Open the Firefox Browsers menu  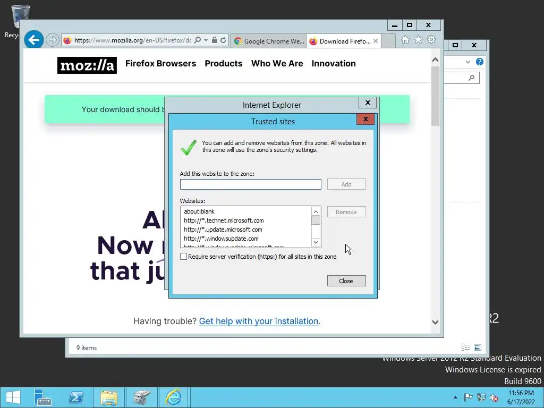pos(160,64)
